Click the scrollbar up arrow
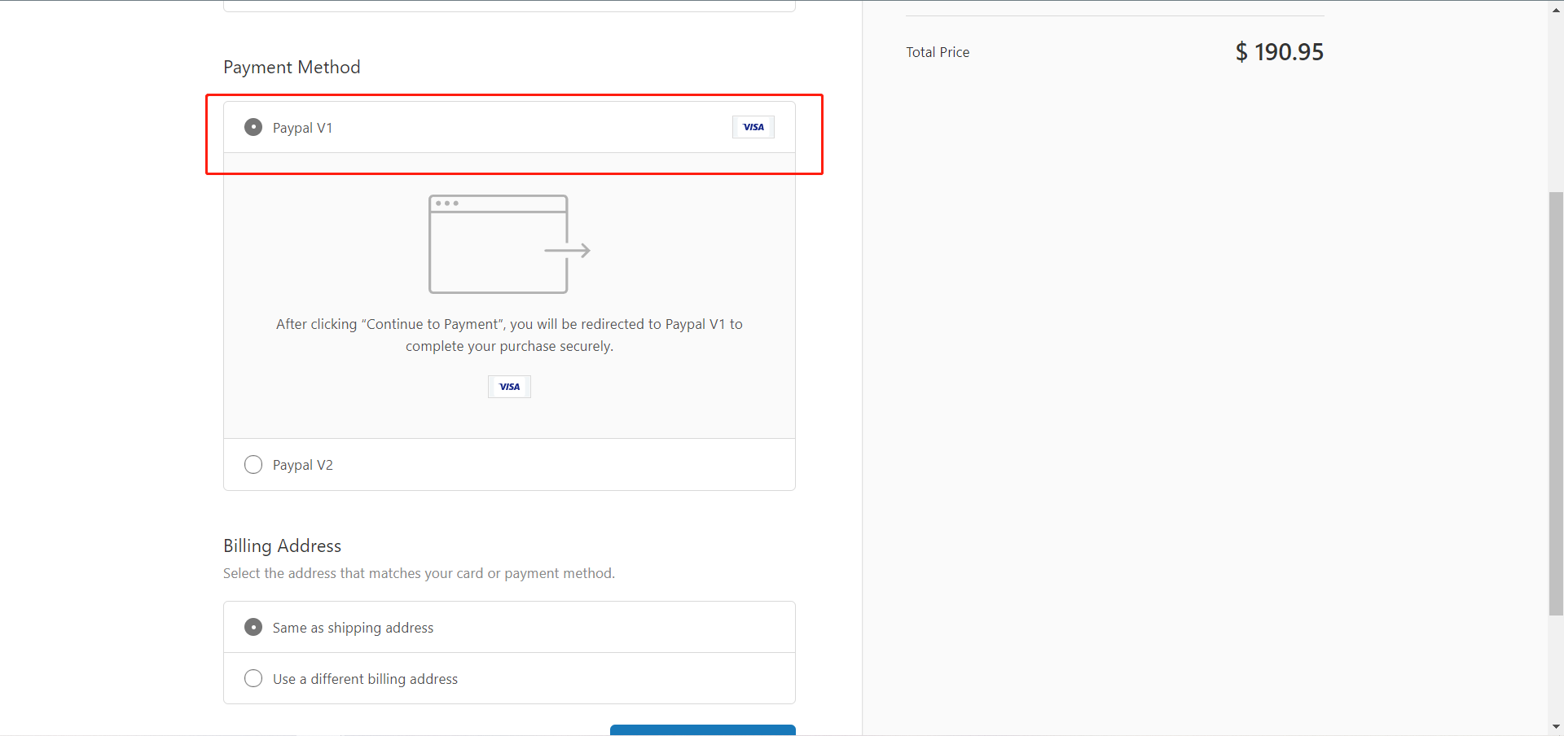 click(x=1556, y=10)
